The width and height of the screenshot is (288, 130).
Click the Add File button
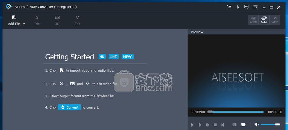(x=14, y=20)
